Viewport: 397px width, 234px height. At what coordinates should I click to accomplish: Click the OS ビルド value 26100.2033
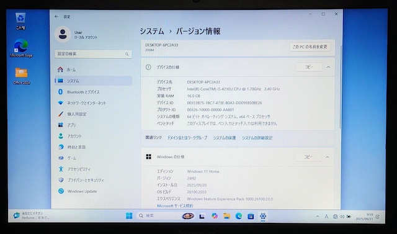197,192
